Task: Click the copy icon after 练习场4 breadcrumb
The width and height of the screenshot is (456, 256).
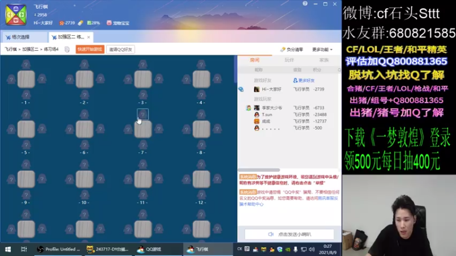Action: (x=67, y=49)
